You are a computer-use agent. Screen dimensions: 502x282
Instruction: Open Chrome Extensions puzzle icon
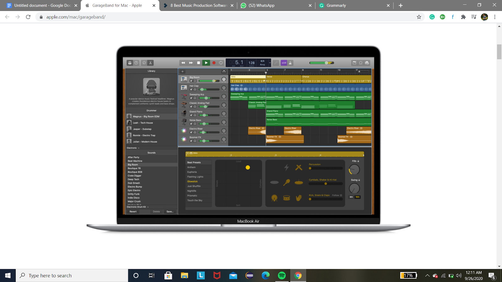pos(463,17)
